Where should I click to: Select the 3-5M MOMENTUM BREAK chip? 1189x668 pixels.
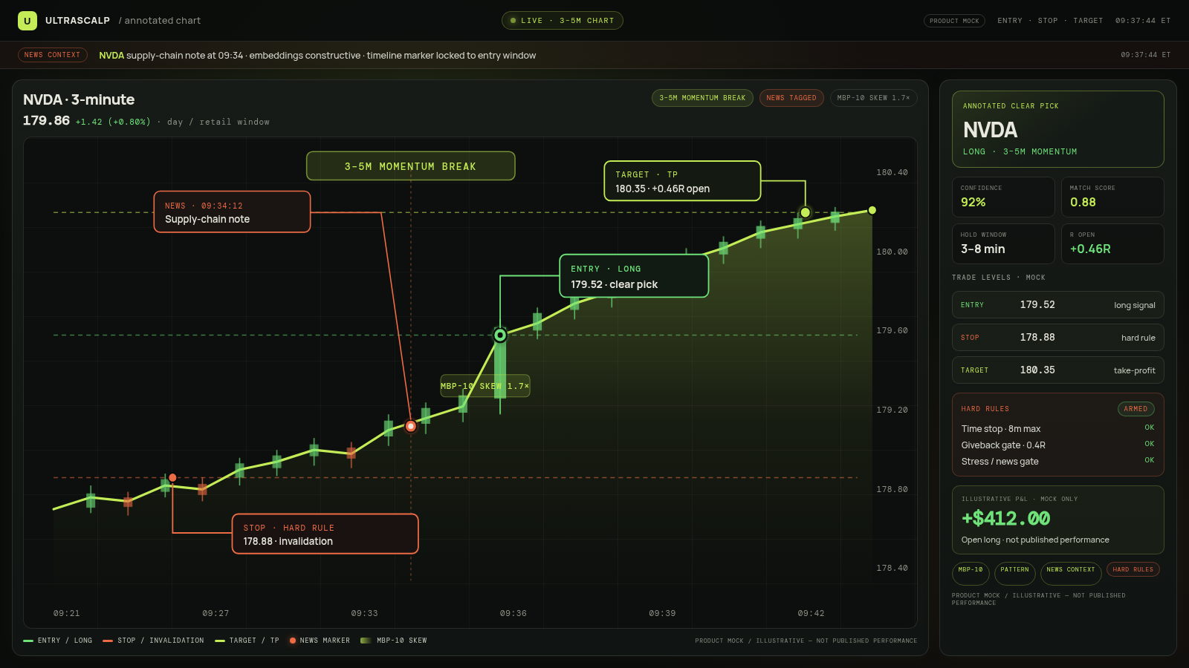point(702,98)
